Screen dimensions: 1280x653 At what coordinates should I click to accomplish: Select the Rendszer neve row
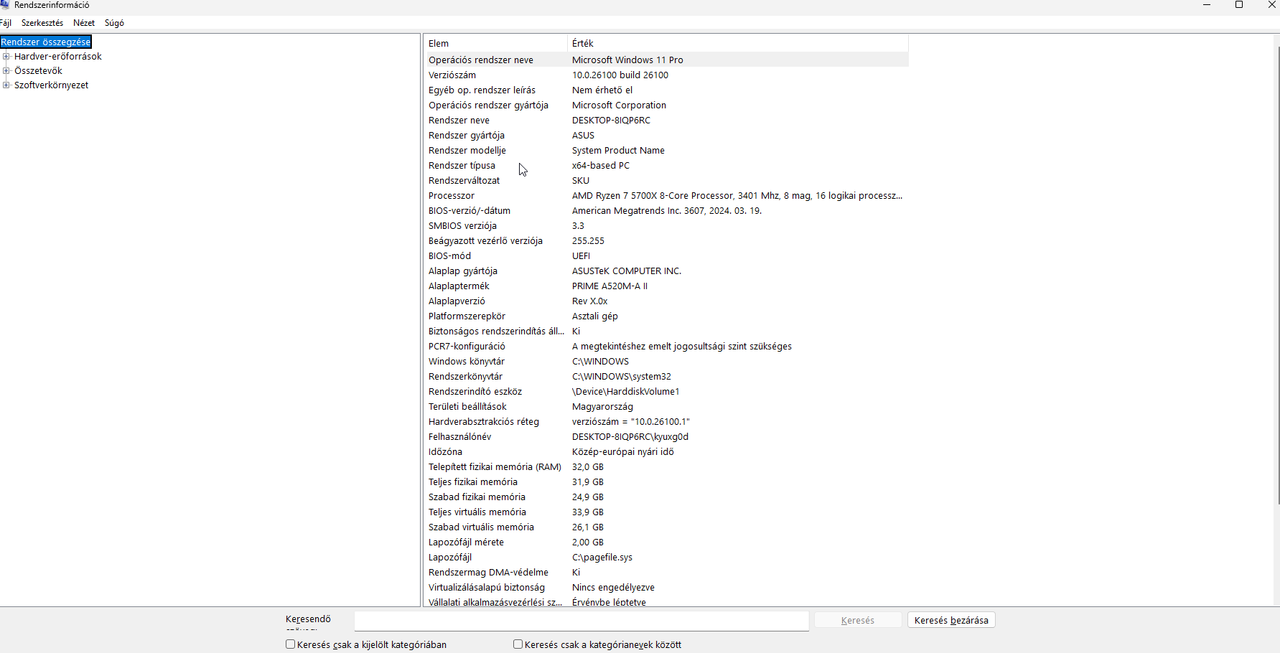click(x=666, y=121)
